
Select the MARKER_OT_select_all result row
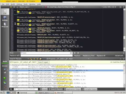(x=66, y=67)
